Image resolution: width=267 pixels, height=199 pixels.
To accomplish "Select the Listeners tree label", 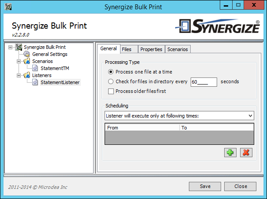I will [x=42, y=75].
